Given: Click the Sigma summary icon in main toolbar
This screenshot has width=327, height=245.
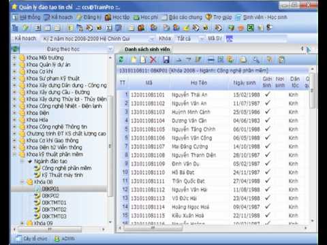Looking at the screenshot, I should point(109,28).
